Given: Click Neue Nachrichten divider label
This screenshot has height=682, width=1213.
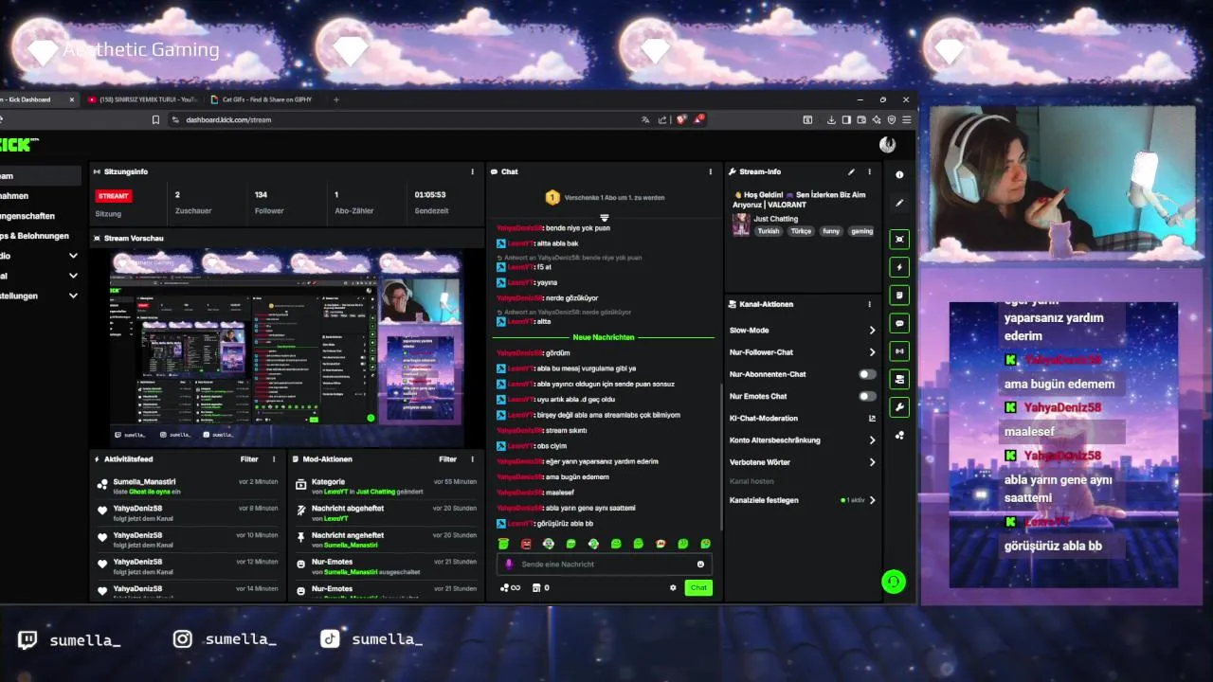Looking at the screenshot, I should point(604,337).
